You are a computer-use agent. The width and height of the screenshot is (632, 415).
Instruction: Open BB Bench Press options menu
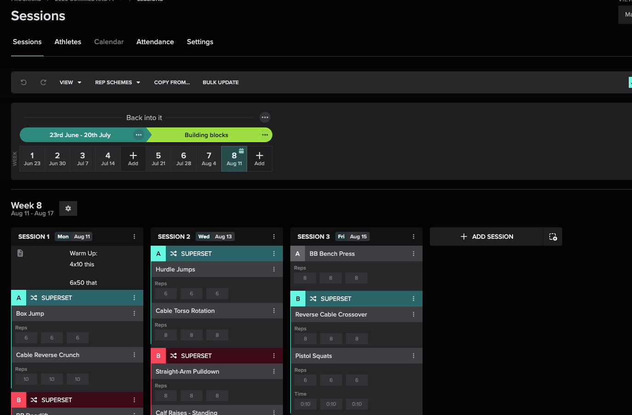point(413,254)
